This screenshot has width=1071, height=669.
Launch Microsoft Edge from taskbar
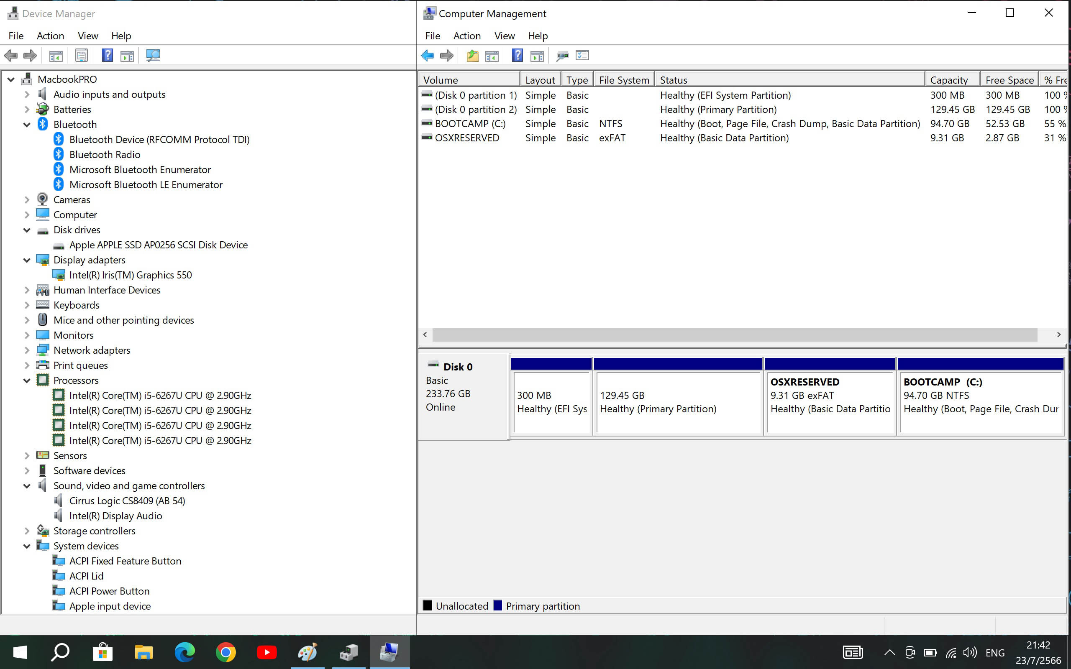click(184, 652)
